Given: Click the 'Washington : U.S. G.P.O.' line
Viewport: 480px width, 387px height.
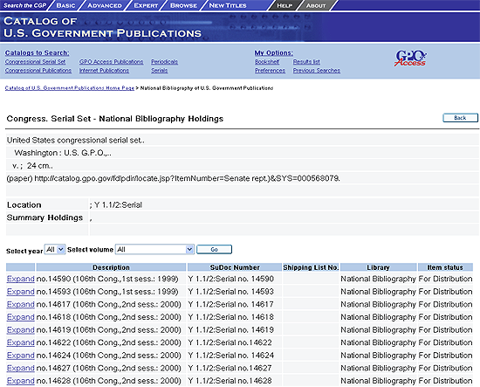Looking at the screenshot, I should tap(63, 153).
